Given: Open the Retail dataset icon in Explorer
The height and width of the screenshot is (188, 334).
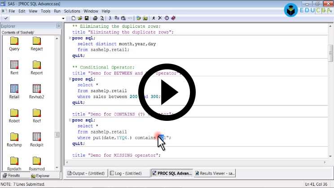Looking at the screenshot, I should click(x=14, y=89).
